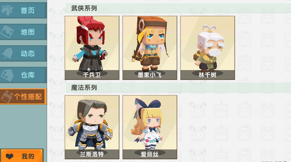Image resolution: width=291 pixels, height=162 pixels.
Task: Click the warehouse icon beside 仓库
Action: pos(7,75)
